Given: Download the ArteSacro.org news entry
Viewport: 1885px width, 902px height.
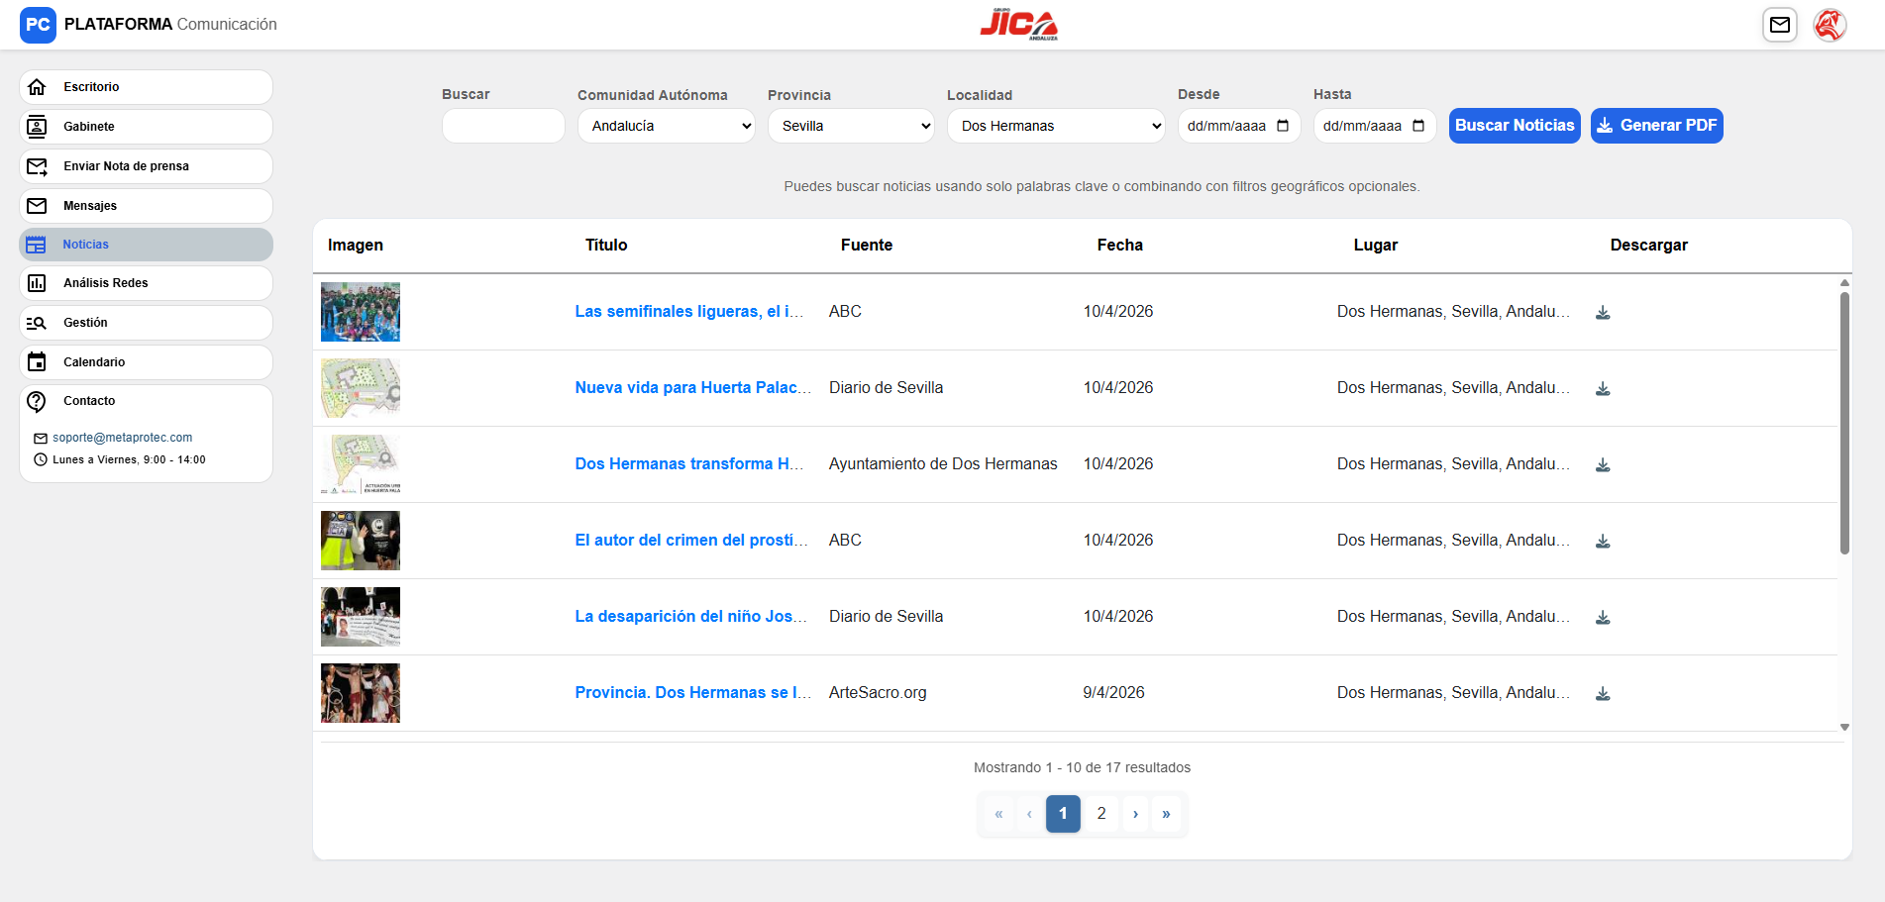Looking at the screenshot, I should 1602,694.
